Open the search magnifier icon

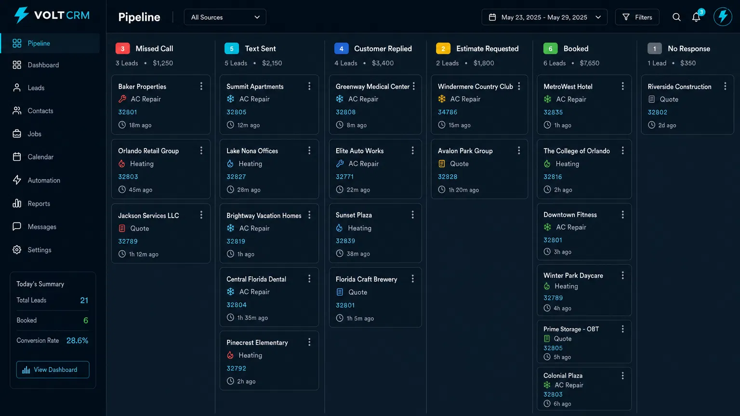click(676, 17)
